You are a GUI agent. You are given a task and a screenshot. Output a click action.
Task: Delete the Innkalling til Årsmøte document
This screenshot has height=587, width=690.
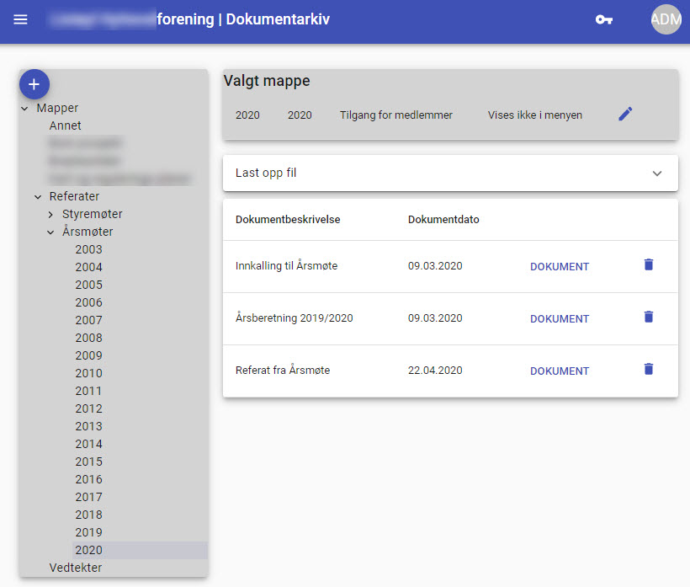pyautogui.click(x=648, y=265)
